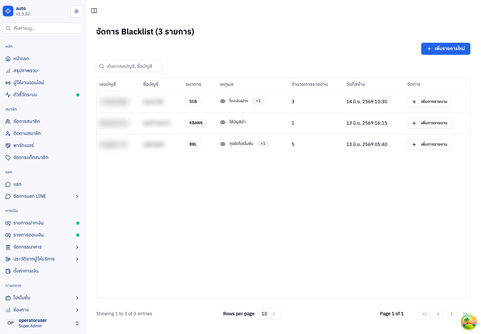Image resolution: width=481 pixels, height=334 pixels.
Task: View reason details eye icon for SCB row
Action: (223, 101)
